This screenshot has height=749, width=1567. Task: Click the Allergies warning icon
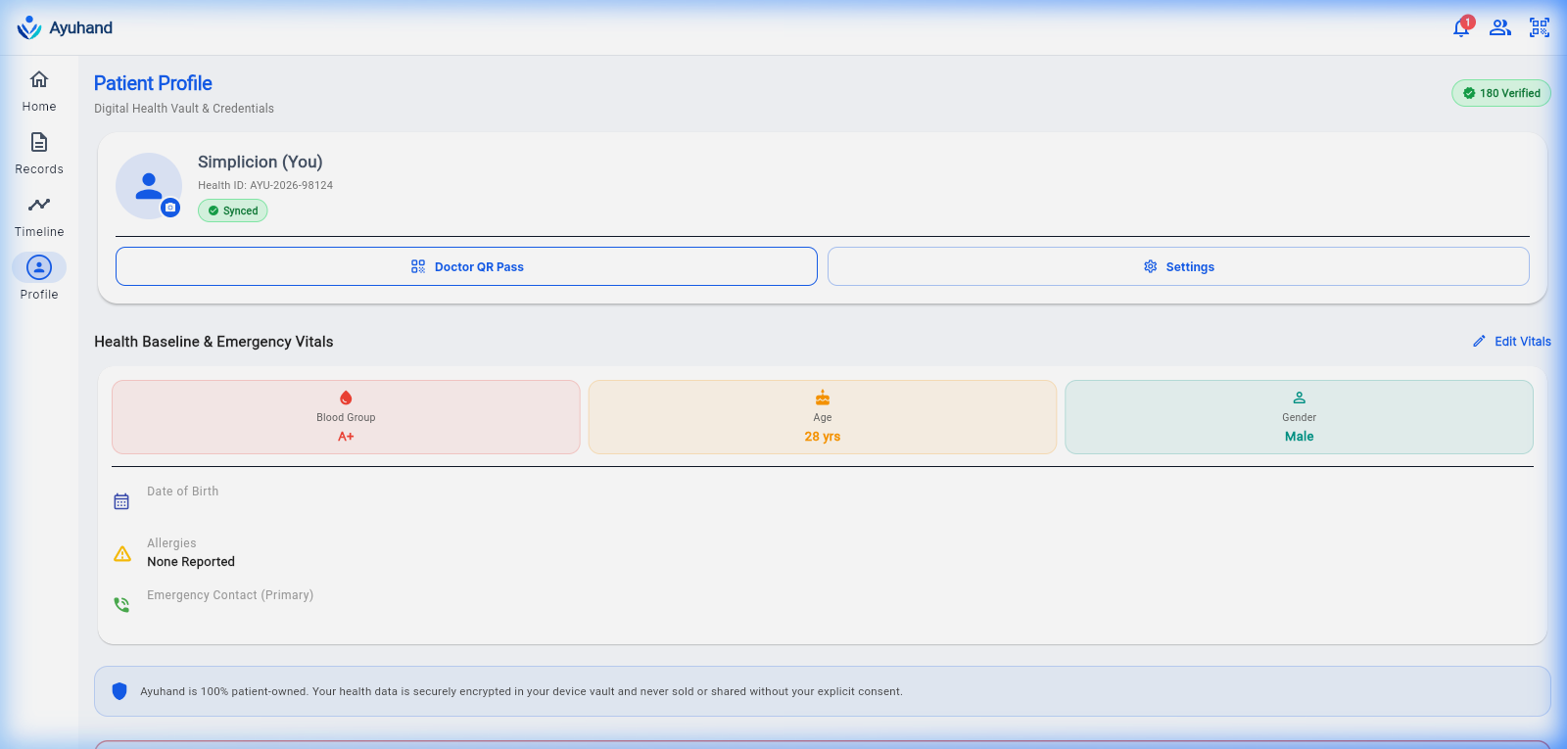[x=122, y=553]
